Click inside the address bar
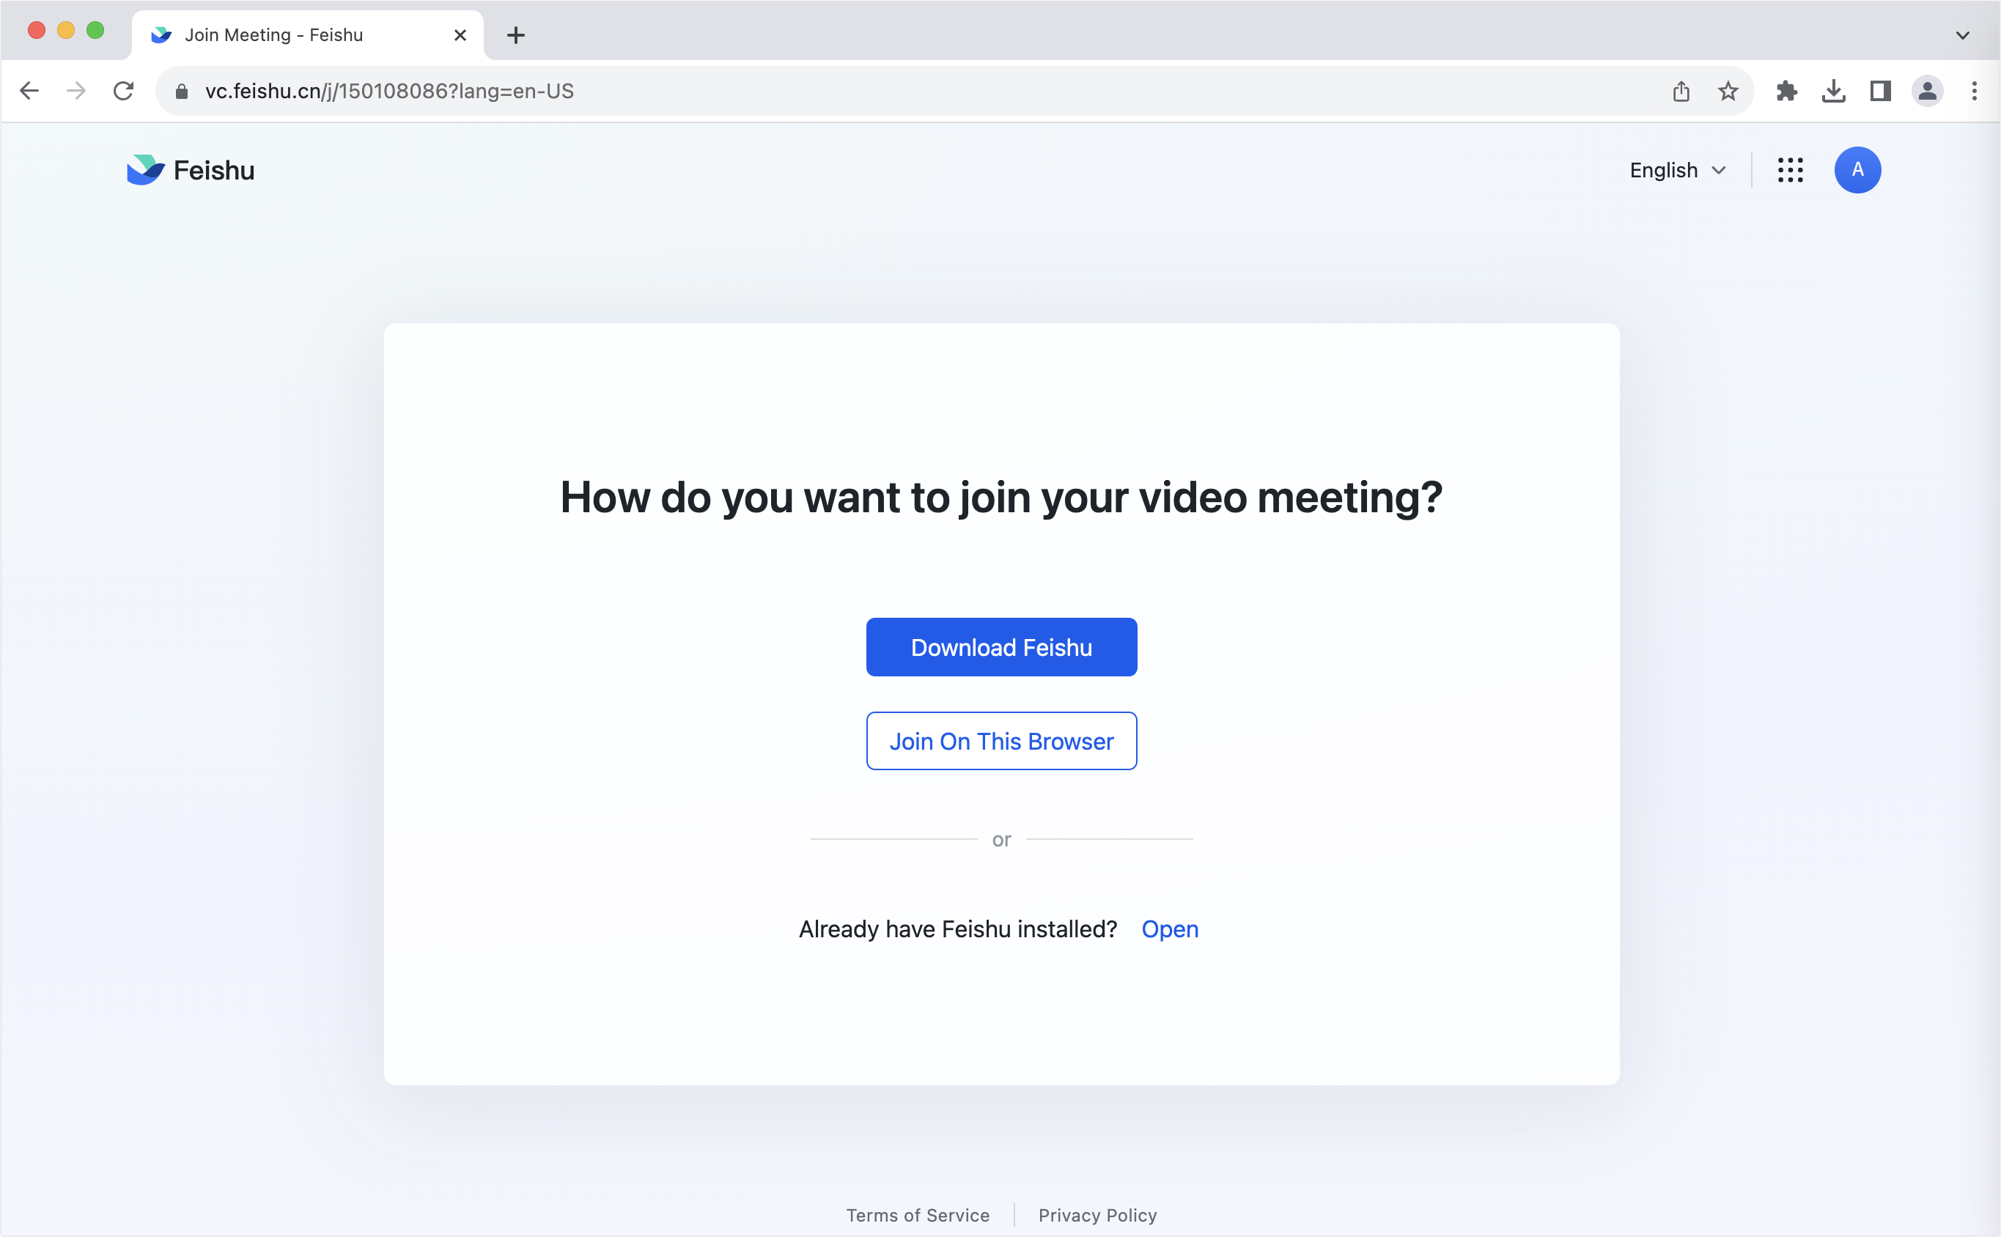 pyautogui.click(x=572, y=91)
